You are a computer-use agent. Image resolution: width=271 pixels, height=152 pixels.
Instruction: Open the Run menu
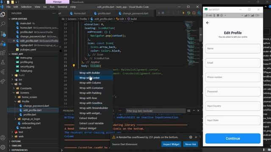pos(52,7)
